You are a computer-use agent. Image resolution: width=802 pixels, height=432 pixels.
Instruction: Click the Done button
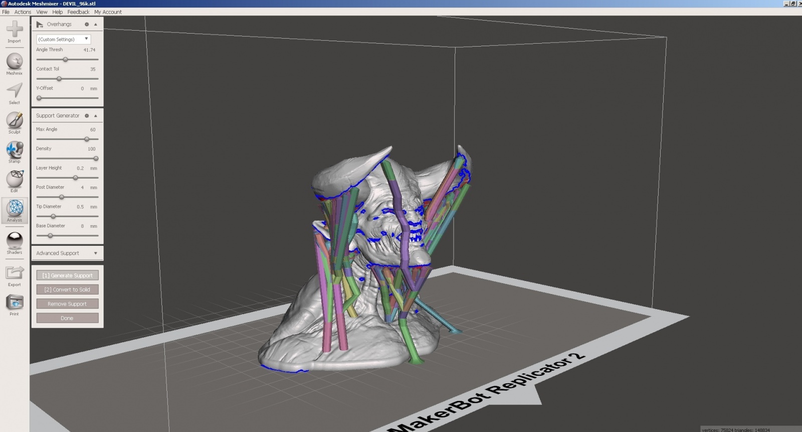click(x=67, y=318)
